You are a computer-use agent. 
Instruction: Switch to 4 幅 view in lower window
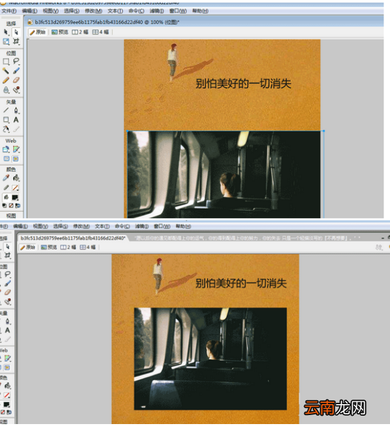tap(88, 247)
